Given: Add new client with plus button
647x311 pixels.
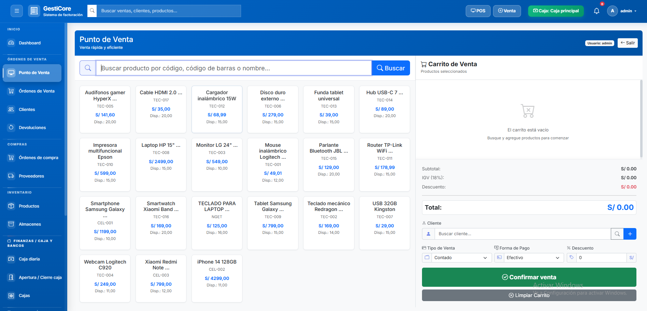Looking at the screenshot, I should click(630, 234).
